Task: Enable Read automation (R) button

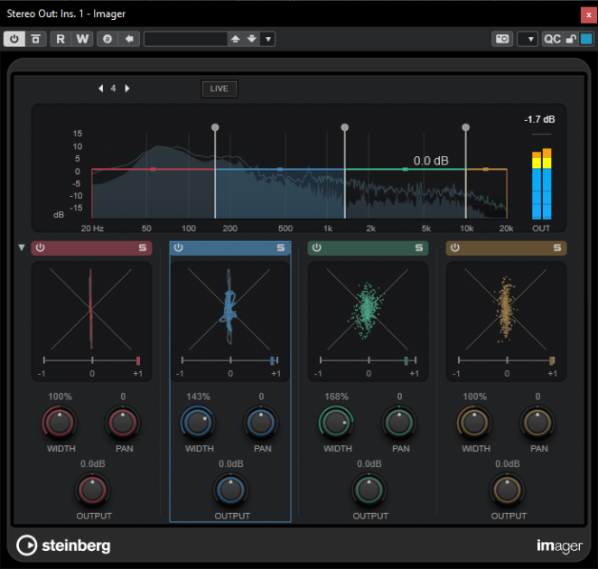Action: tap(61, 39)
